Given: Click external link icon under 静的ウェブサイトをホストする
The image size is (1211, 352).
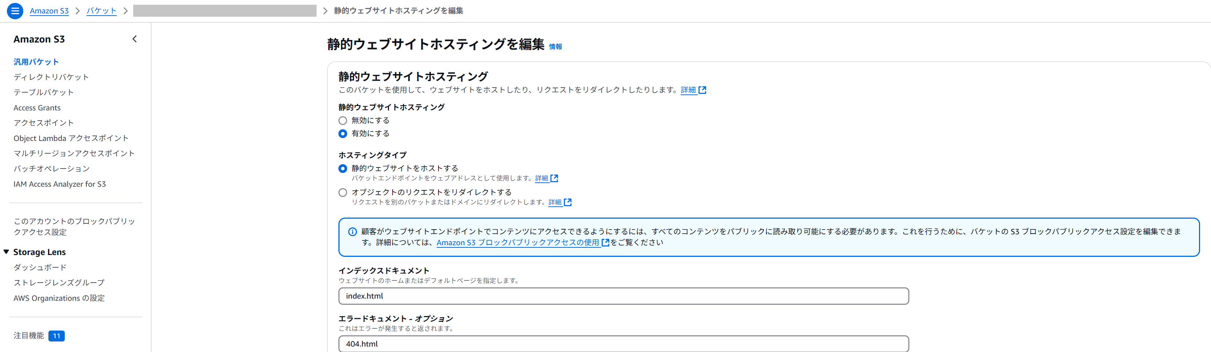Looking at the screenshot, I should coord(554,178).
